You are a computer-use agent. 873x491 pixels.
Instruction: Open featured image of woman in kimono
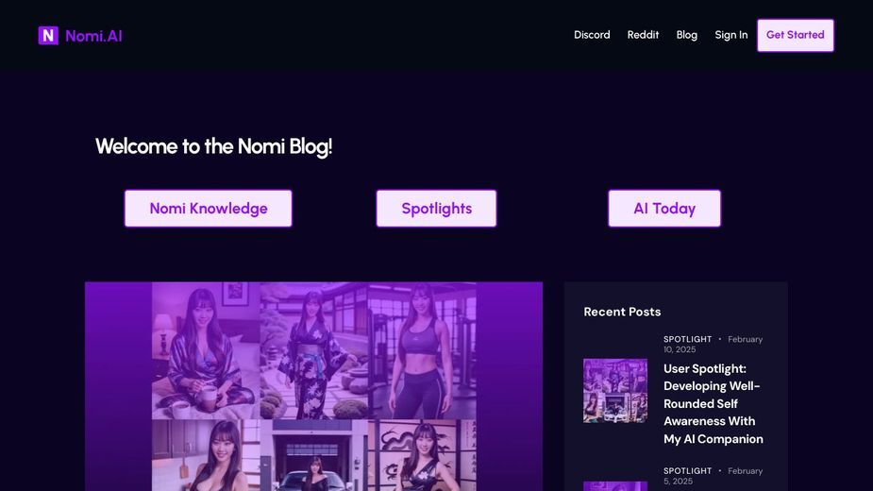313,350
